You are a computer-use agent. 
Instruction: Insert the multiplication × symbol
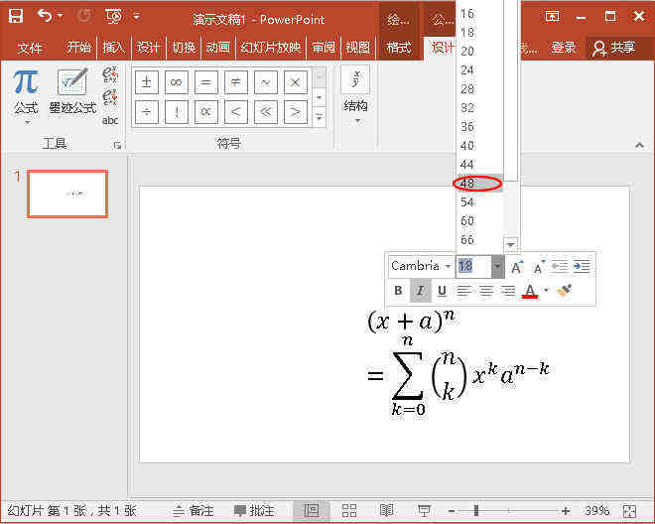point(296,82)
